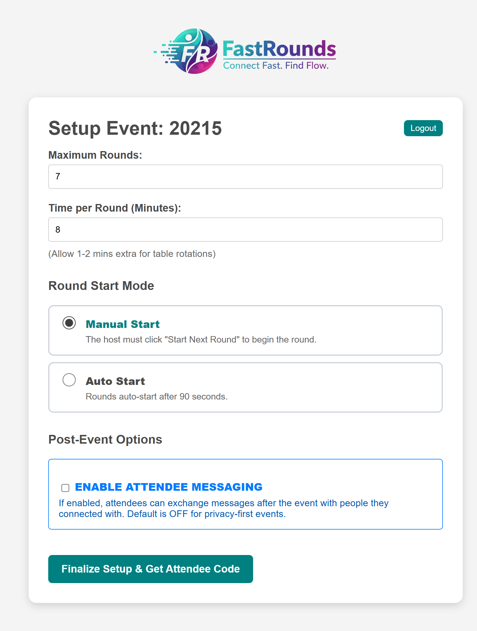The width and height of the screenshot is (477, 631).
Task: Click the Time per Round label
Action: click(115, 208)
